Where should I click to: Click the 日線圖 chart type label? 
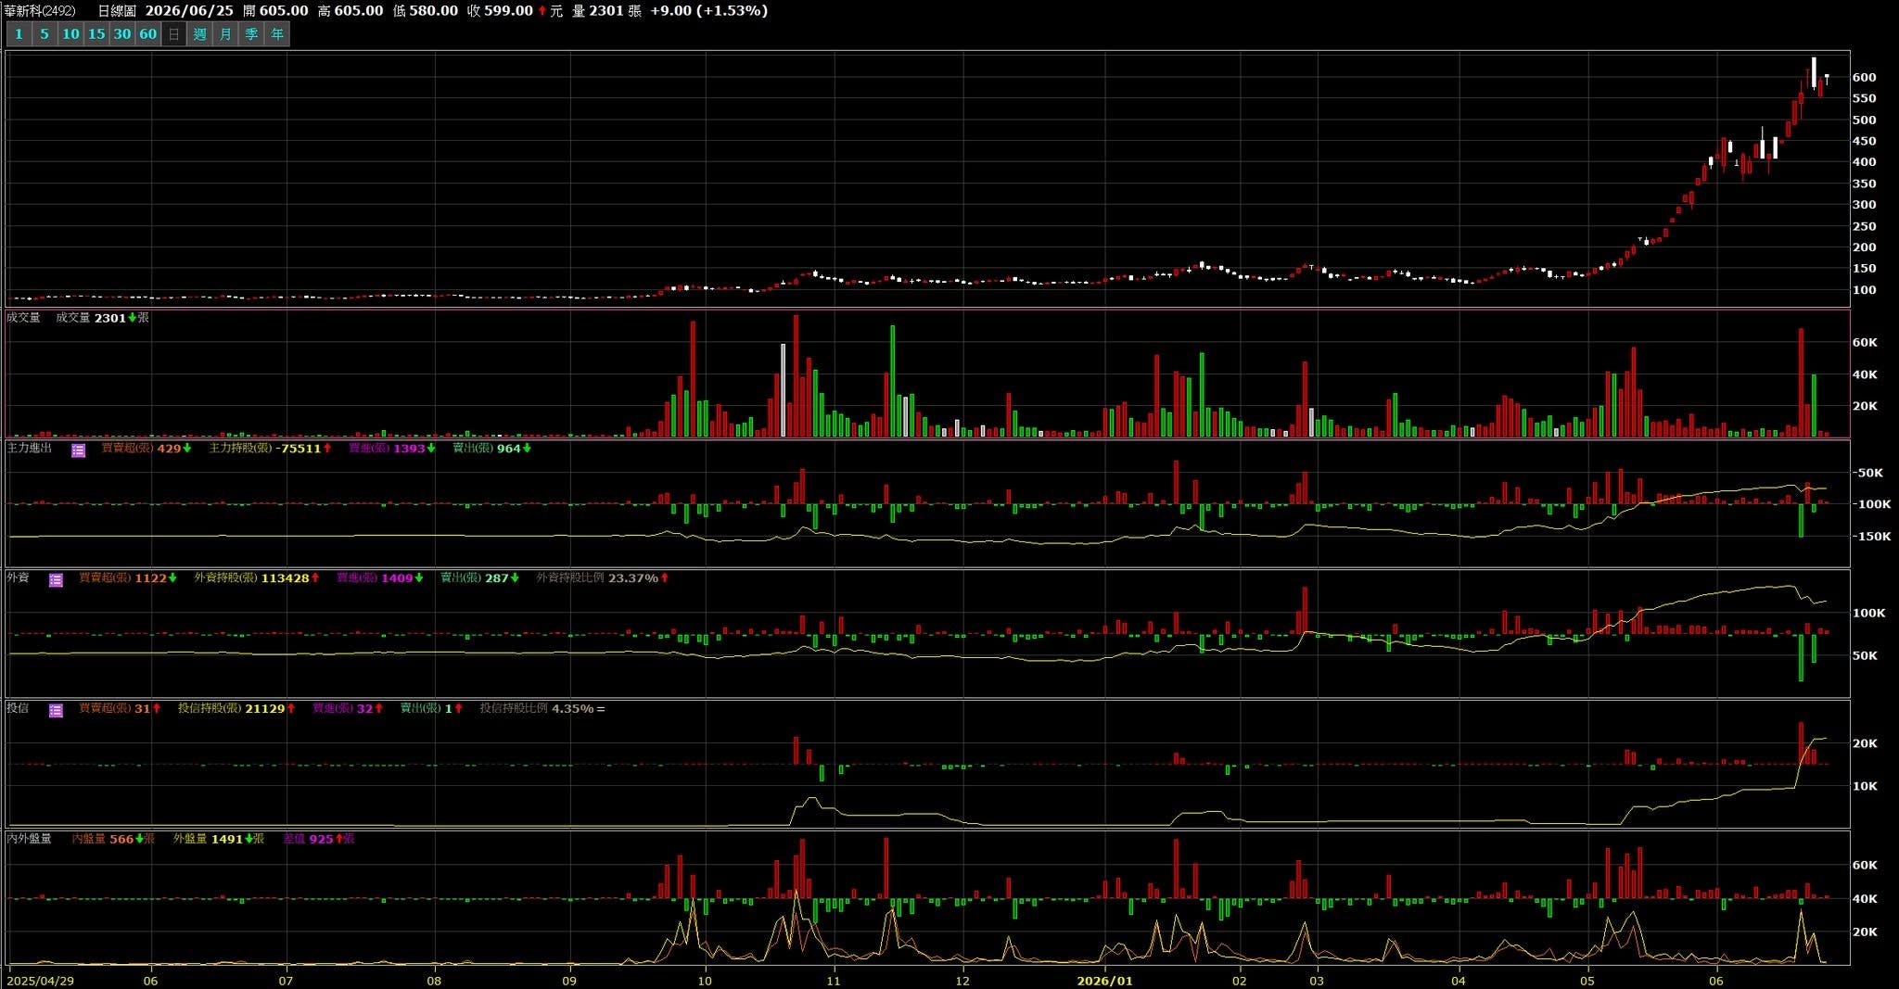pos(117,11)
